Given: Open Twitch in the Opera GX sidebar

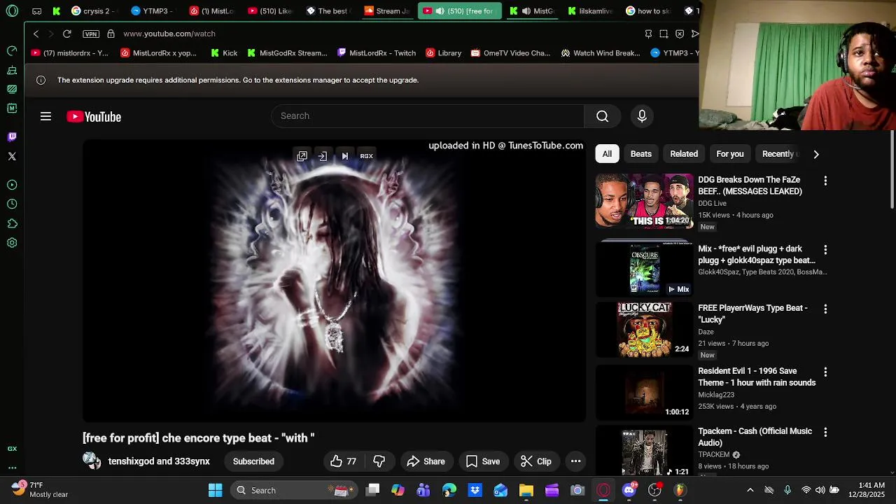Looking at the screenshot, I should click(x=12, y=136).
